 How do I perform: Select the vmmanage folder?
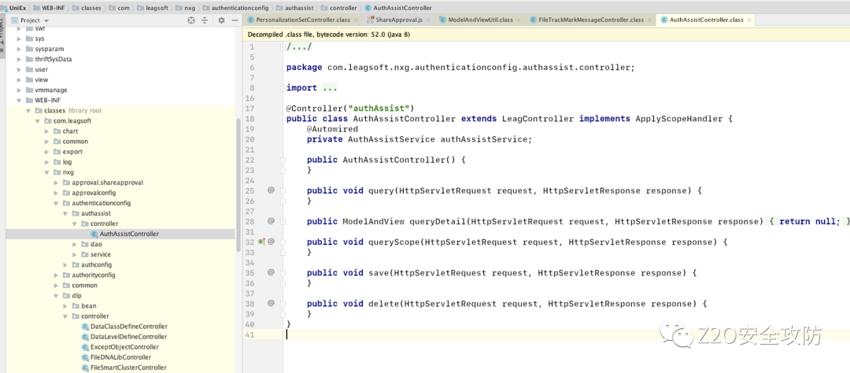pos(51,90)
